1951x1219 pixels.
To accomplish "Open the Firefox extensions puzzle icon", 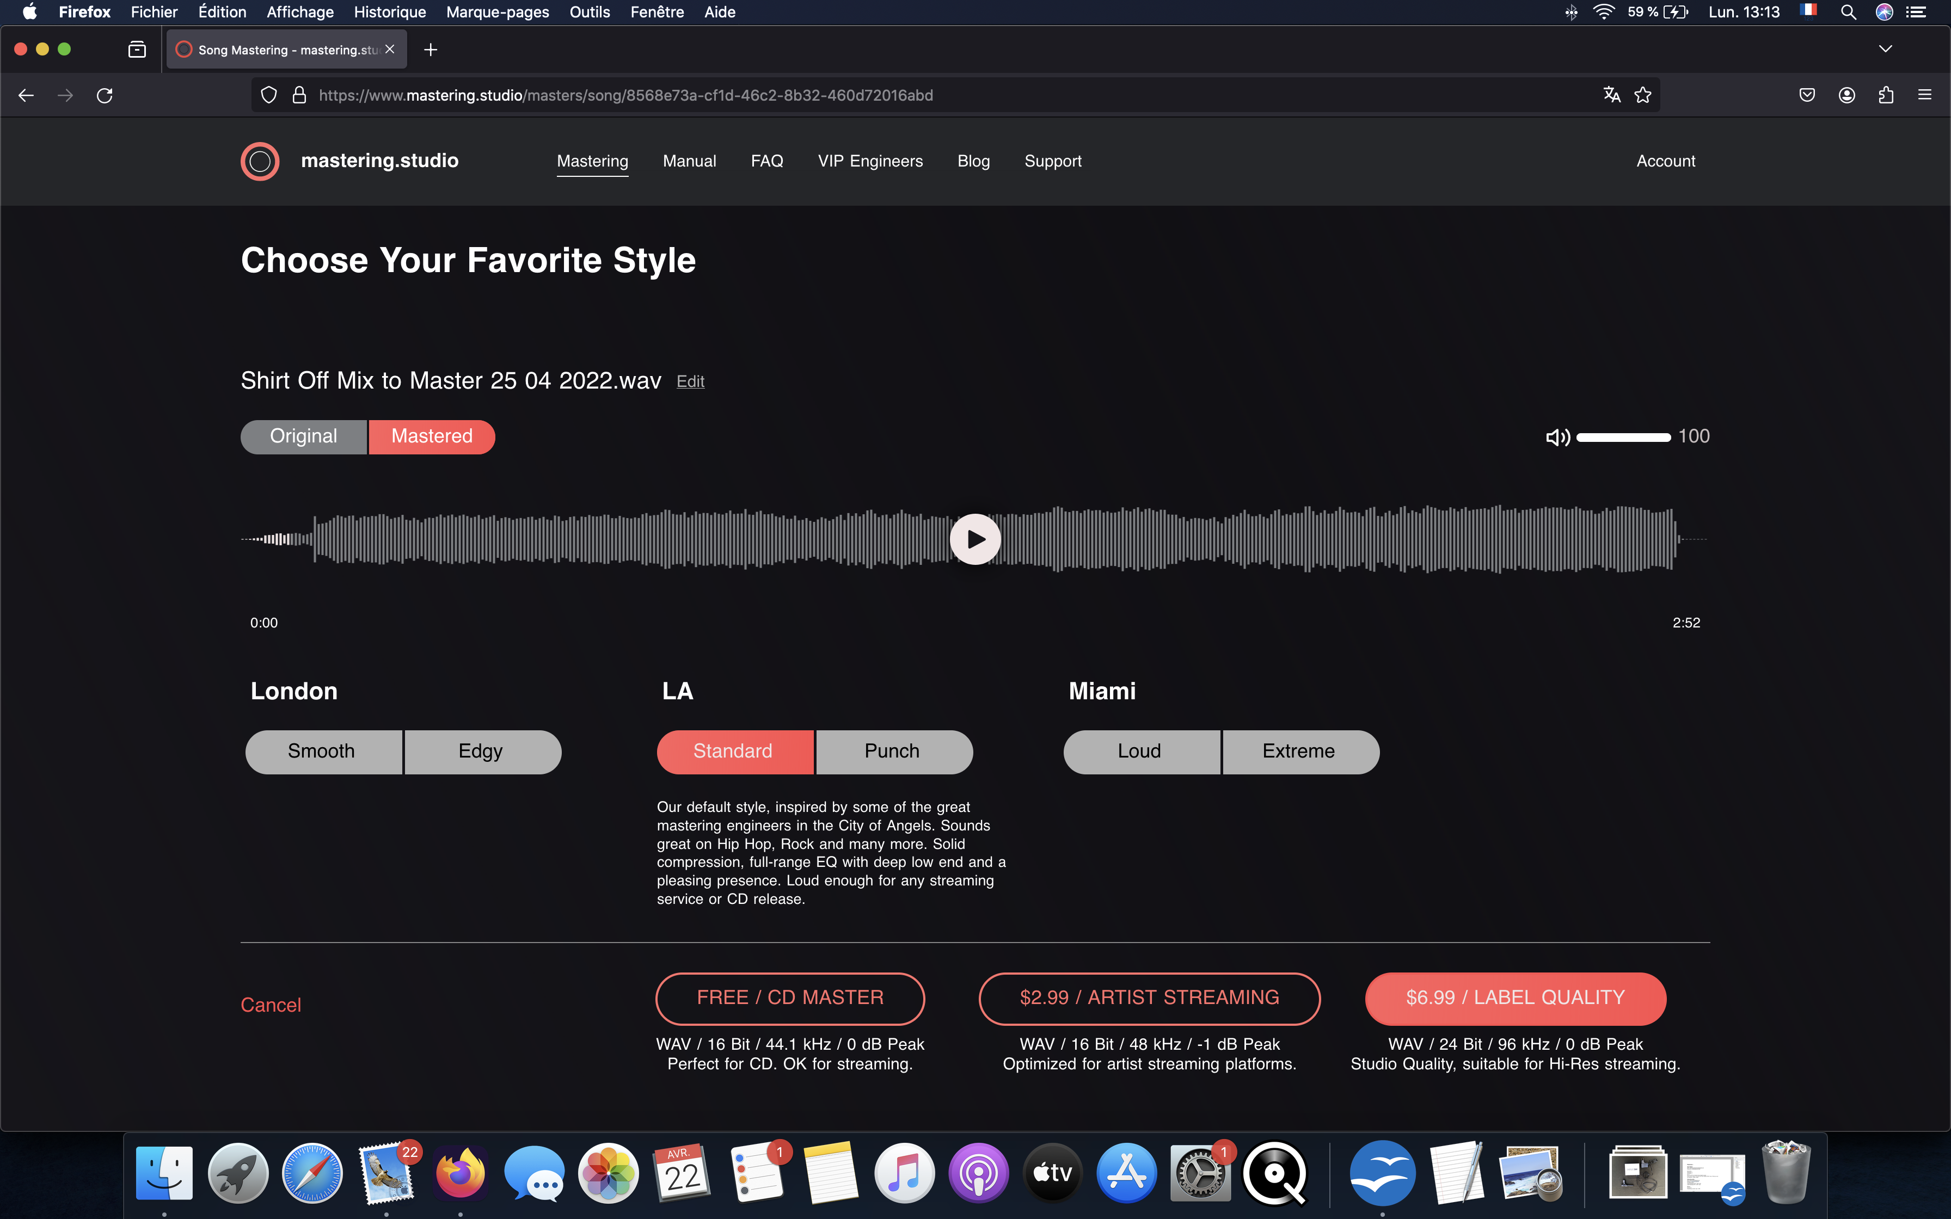I will [x=1886, y=95].
